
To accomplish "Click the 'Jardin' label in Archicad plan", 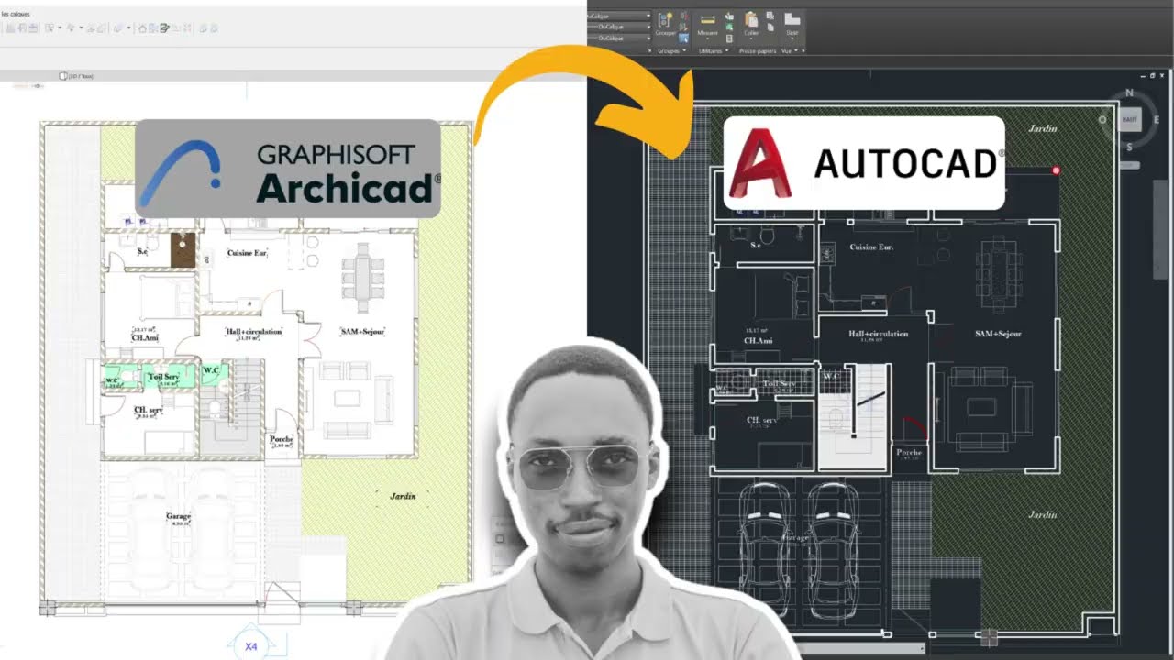I will point(403,496).
